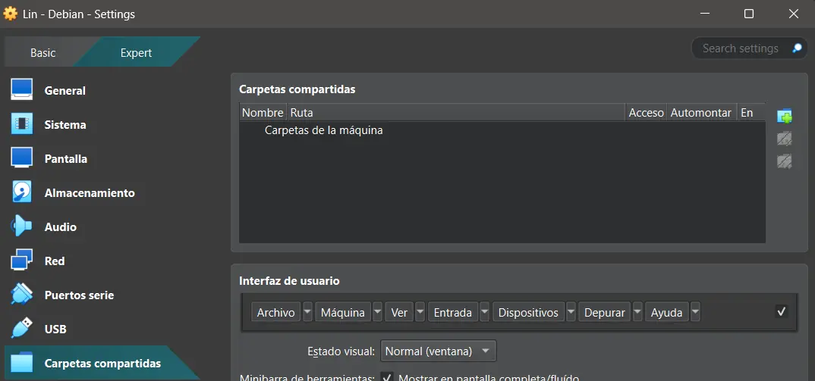Open Estado visual dropdown
This screenshot has width=815, height=381.
pyautogui.click(x=438, y=351)
